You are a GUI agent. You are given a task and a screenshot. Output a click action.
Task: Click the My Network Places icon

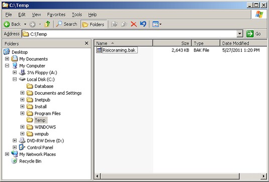(15, 154)
